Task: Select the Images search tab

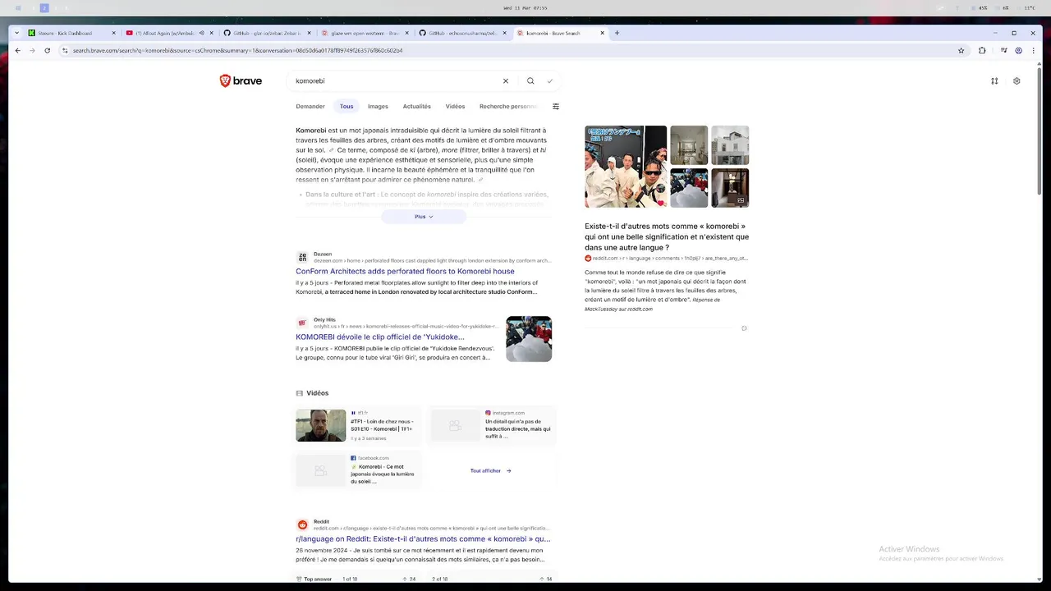Action: pyautogui.click(x=378, y=107)
